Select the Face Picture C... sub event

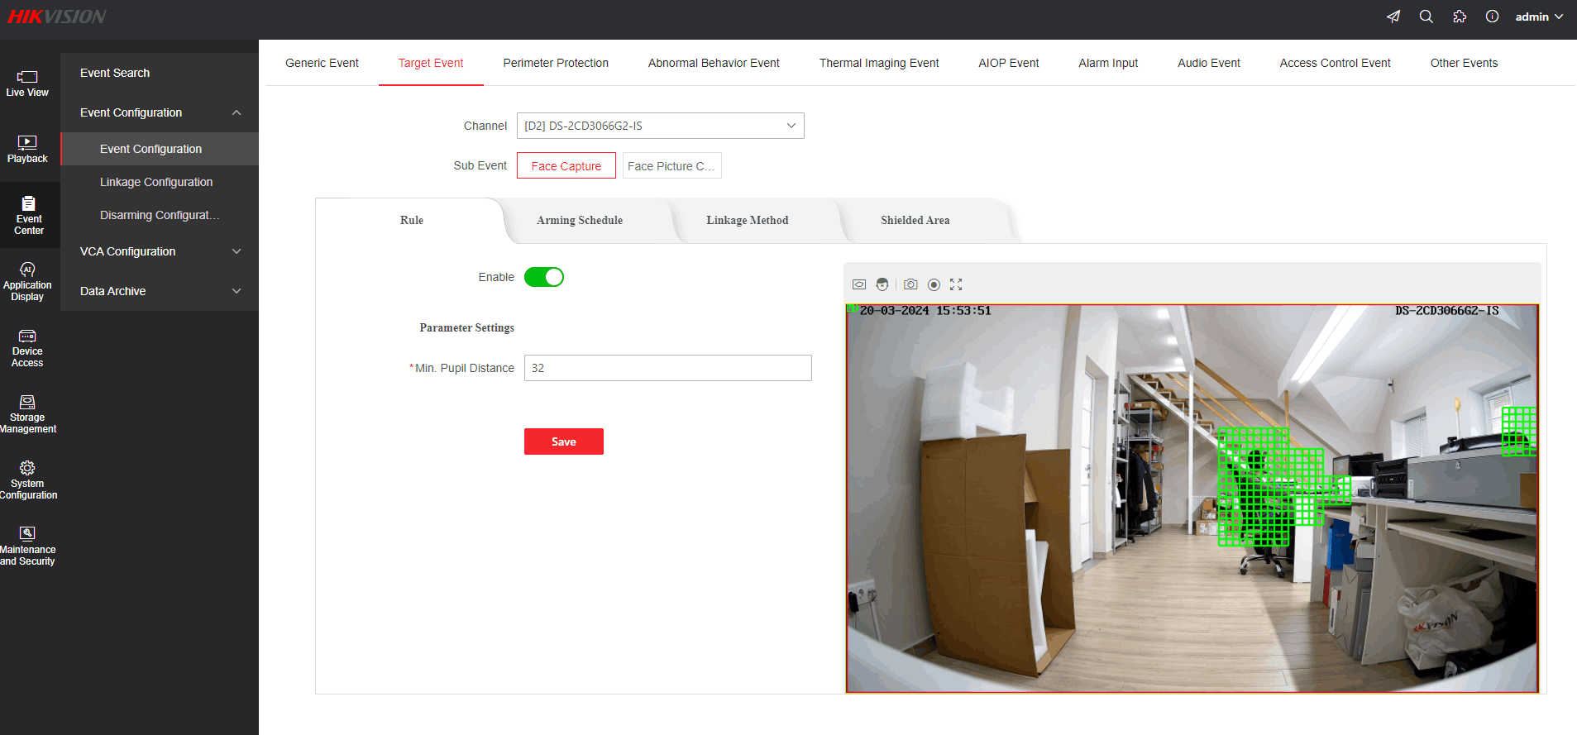tap(671, 166)
